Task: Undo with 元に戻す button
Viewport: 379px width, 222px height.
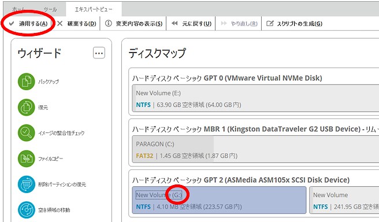Action: pyautogui.click(x=191, y=24)
